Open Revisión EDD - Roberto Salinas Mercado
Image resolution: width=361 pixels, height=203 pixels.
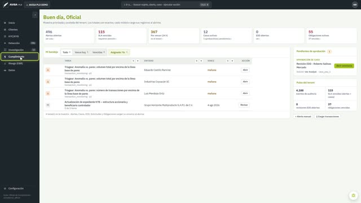coord(314,65)
